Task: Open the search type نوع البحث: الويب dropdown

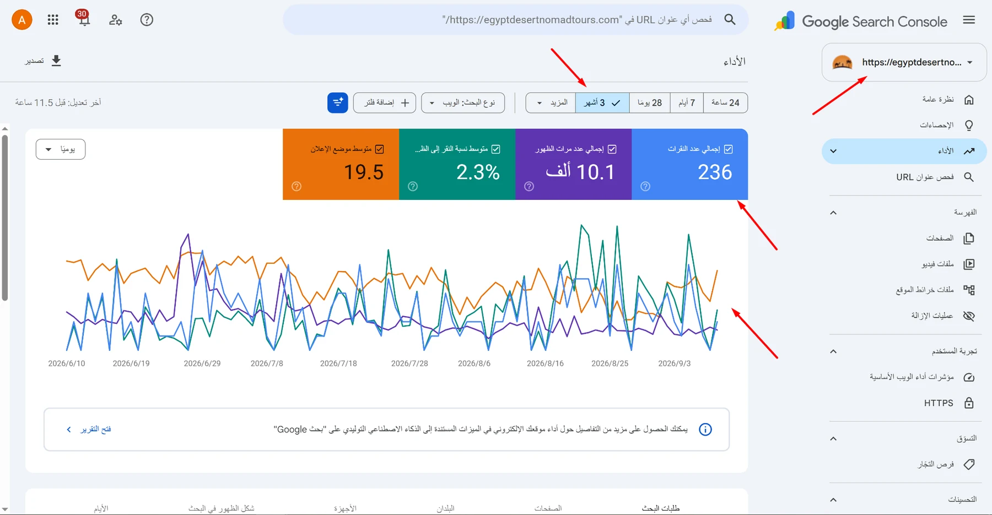Action: click(463, 102)
